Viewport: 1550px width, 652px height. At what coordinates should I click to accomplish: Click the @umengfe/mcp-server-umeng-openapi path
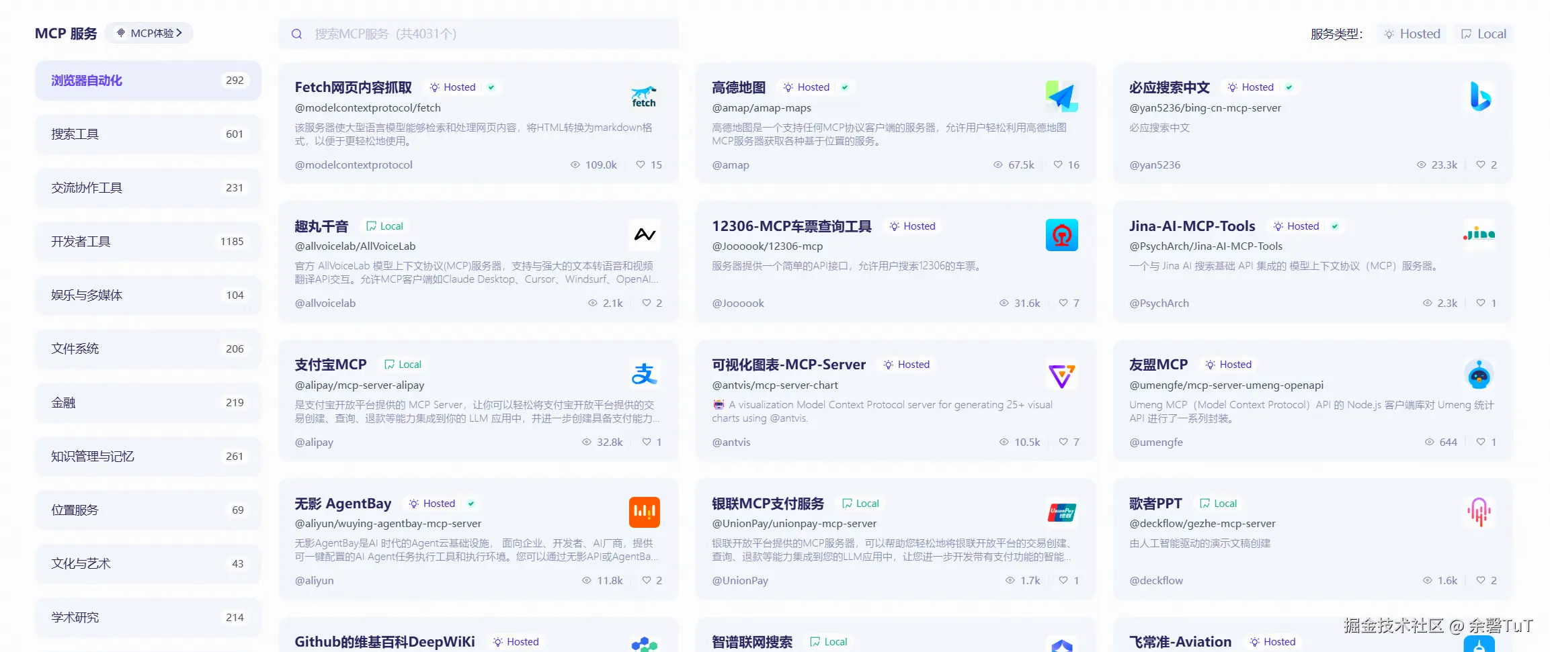point(1227,385)
